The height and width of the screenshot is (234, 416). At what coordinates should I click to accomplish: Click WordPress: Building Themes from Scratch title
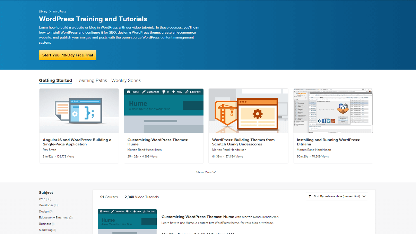point(243,142)
